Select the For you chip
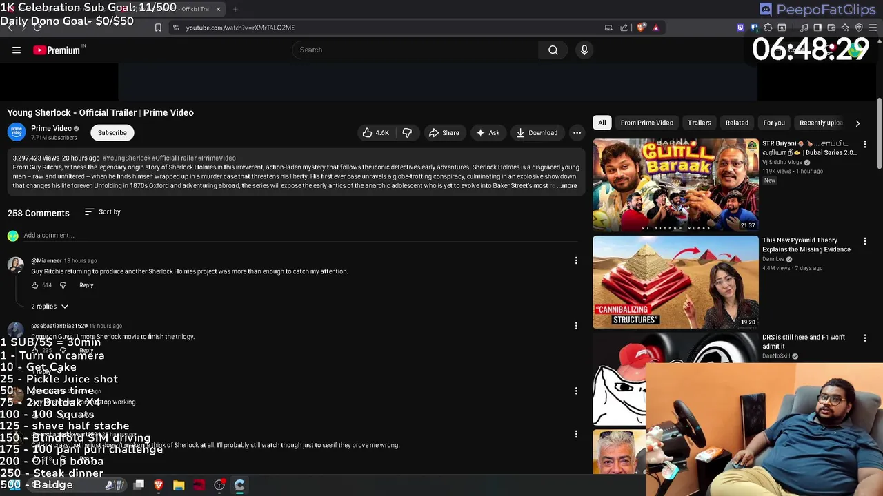Screen dimensions: 883x496 [774, 123]
